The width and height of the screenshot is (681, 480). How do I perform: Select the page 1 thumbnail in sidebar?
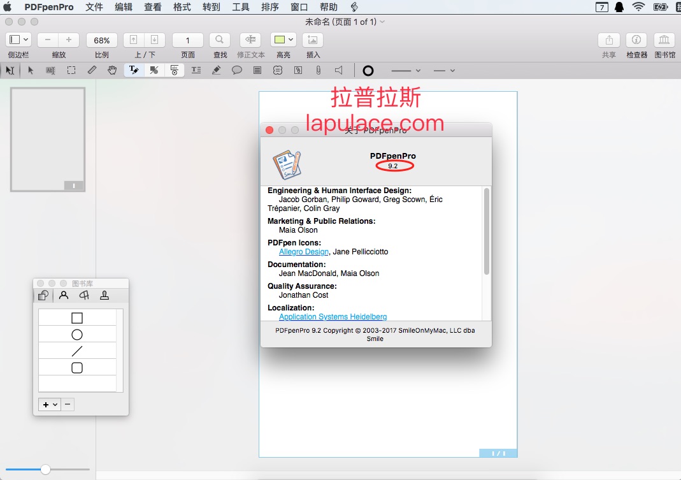tap(48, 140)
